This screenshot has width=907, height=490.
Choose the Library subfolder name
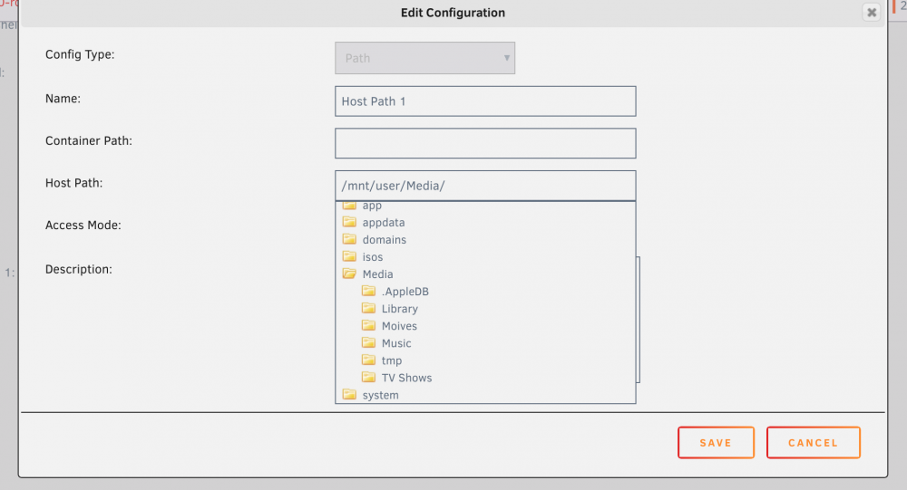[x=400, y=309]
